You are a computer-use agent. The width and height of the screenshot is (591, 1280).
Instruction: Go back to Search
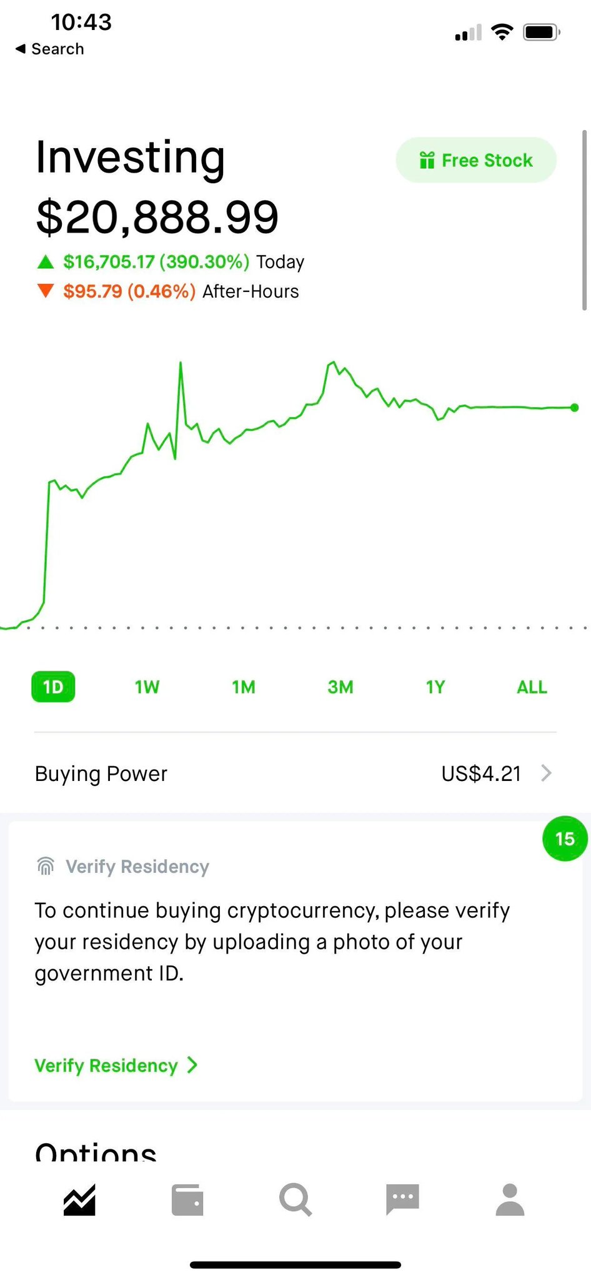(x=50, y=49)
